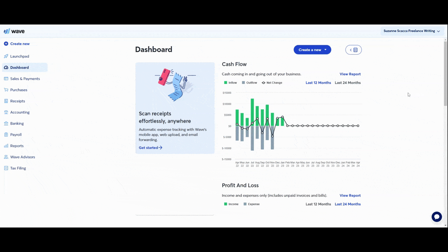Click the Payroll icon in sidebar
Viewport: 448px width, 252px height.
6,135
